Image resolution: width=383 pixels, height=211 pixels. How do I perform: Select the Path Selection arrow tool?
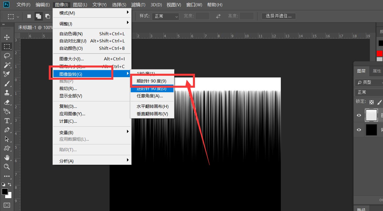pos(7,139)
